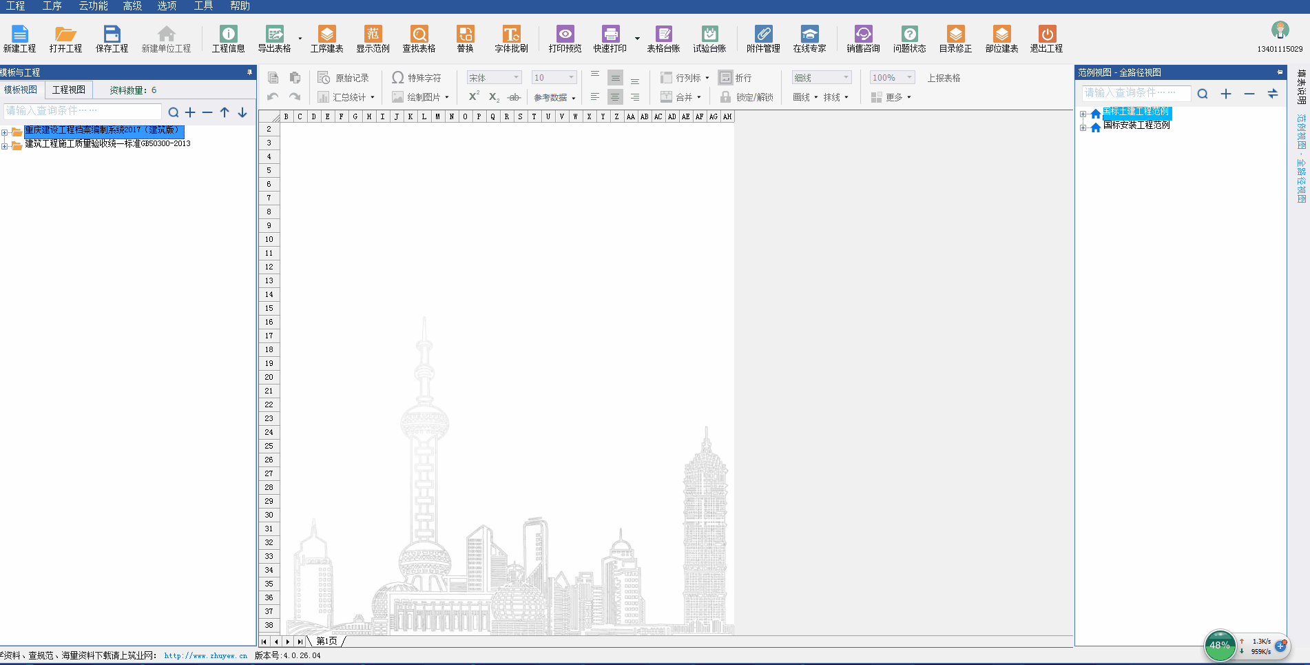Screen dimensions: 1310x665
Task: Open 在线专家 online expert
Action: pos(809,39)
